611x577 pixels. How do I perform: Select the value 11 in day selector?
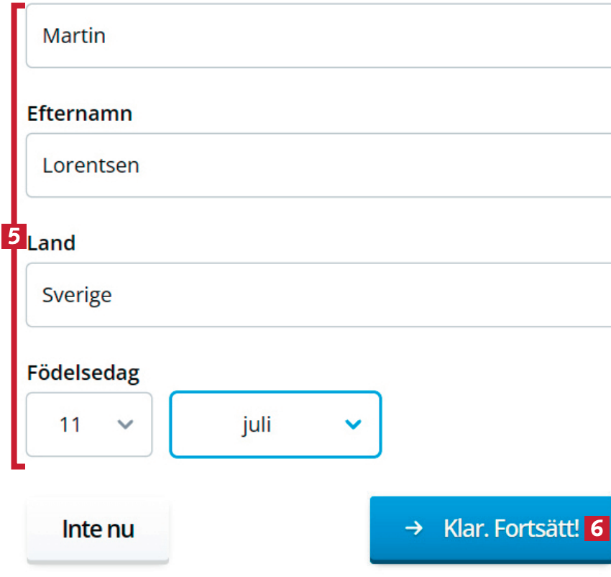pos(70,424)
